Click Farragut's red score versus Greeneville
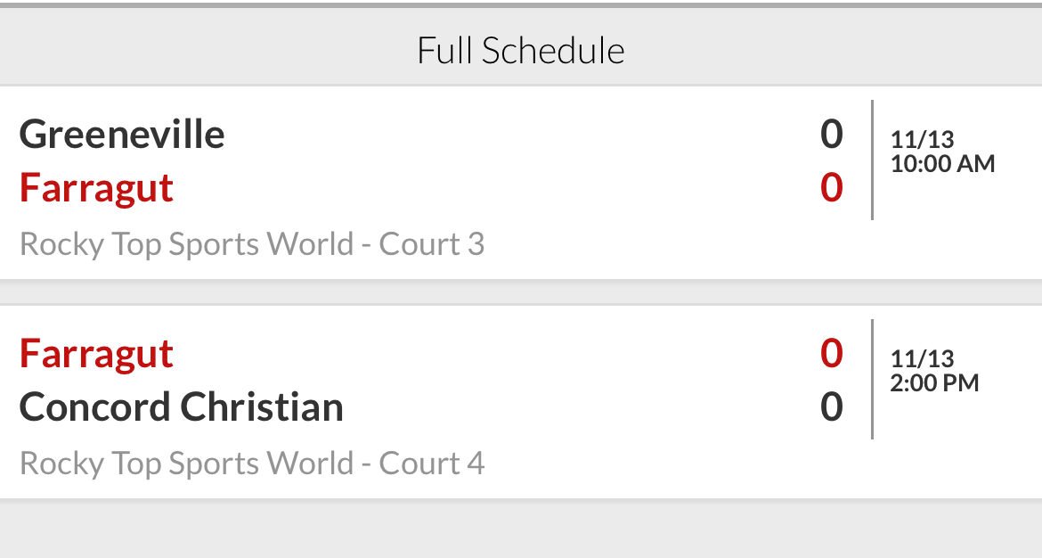 831,188
